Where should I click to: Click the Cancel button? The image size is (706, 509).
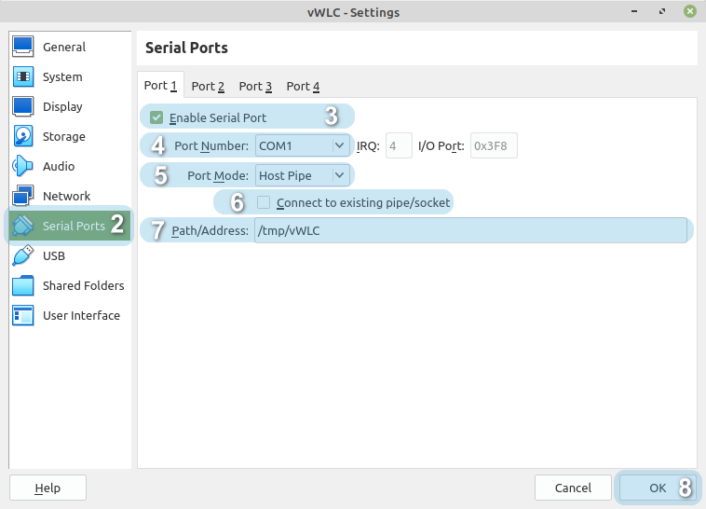coord(573,488)
